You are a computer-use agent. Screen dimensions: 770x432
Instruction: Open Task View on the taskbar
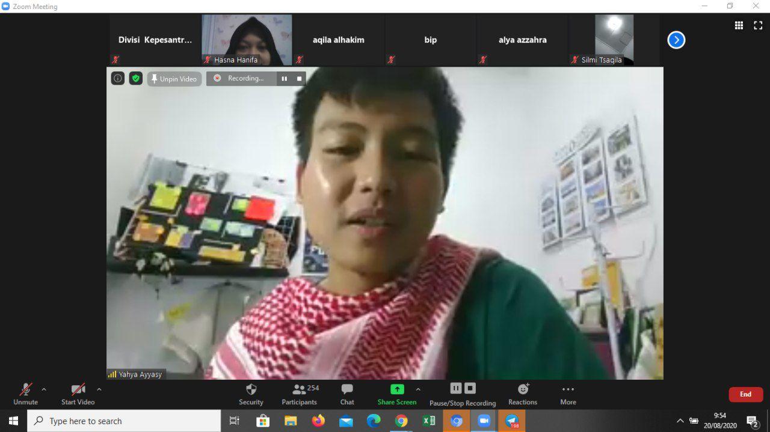click(235, 421)
